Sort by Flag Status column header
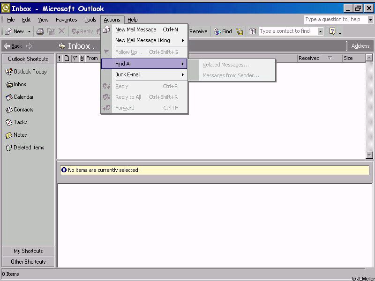This screenshot has width=375, height=281. point(75,58)
